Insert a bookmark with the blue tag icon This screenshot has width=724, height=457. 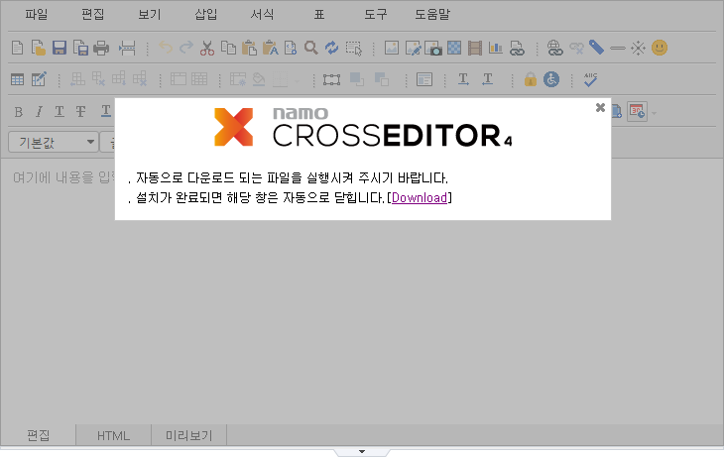tap(597, 48)
